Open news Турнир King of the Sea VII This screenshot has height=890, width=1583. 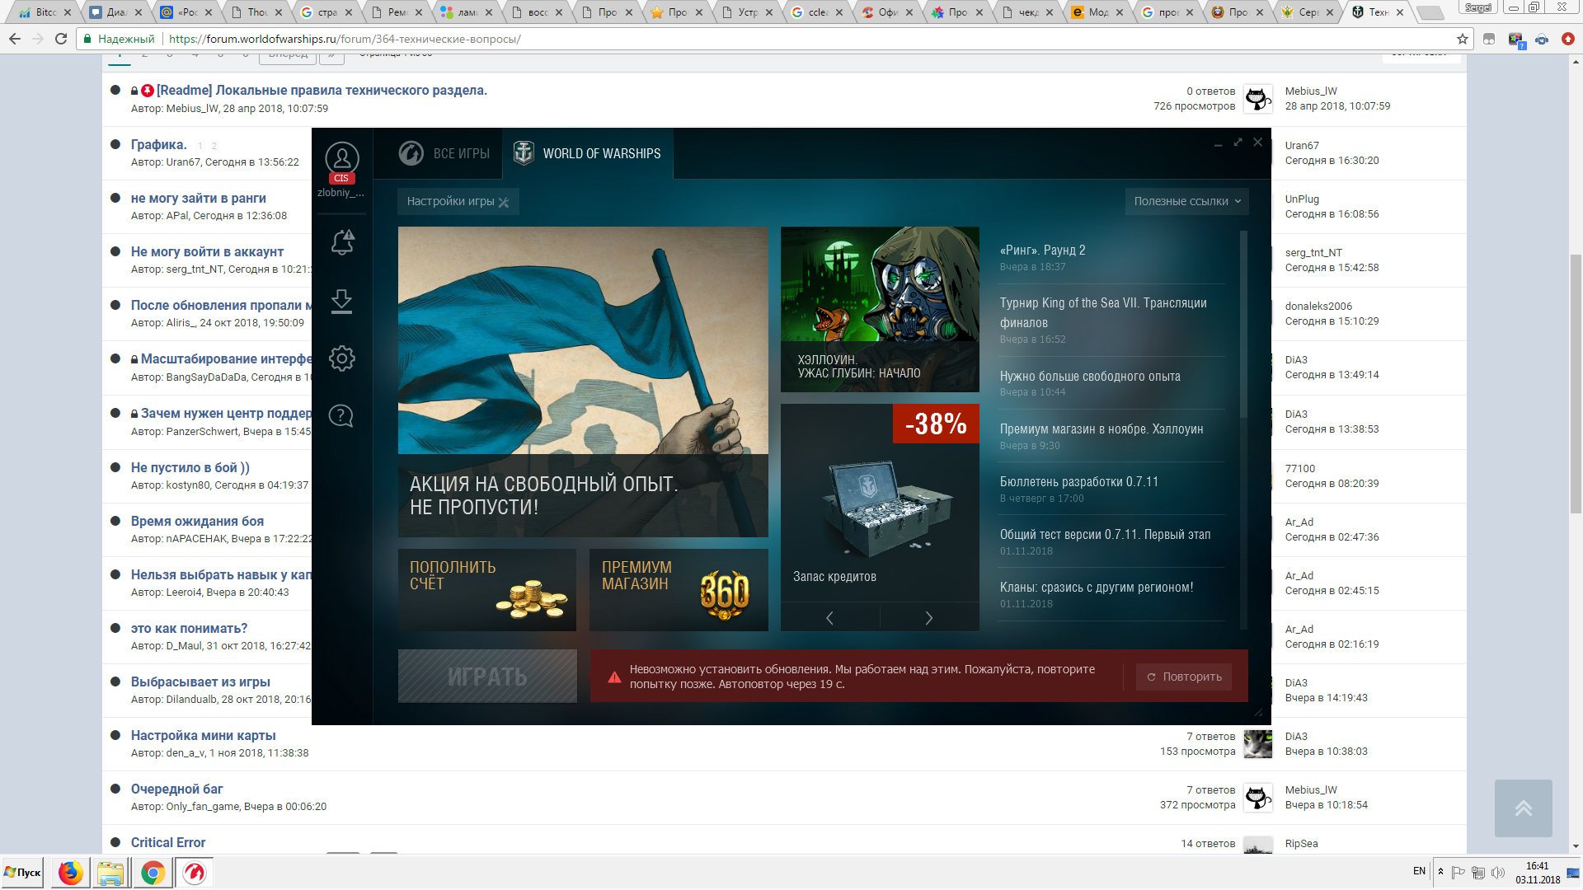(x=1103, y=312)
